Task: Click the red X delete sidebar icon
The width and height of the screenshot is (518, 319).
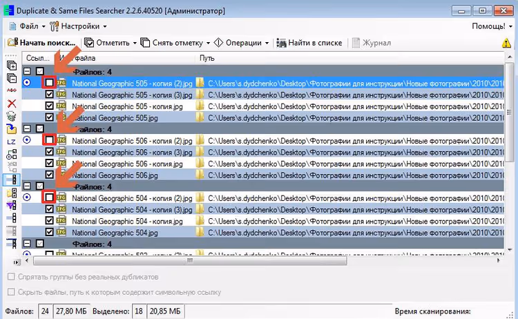Action: (12, 104)
